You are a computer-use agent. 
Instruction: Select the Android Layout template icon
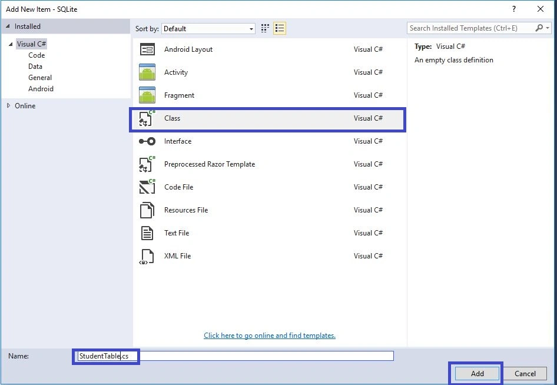pyautogui.click(x=147, y=49)
